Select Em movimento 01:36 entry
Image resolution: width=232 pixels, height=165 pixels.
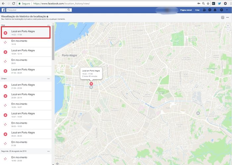(26, 144)
